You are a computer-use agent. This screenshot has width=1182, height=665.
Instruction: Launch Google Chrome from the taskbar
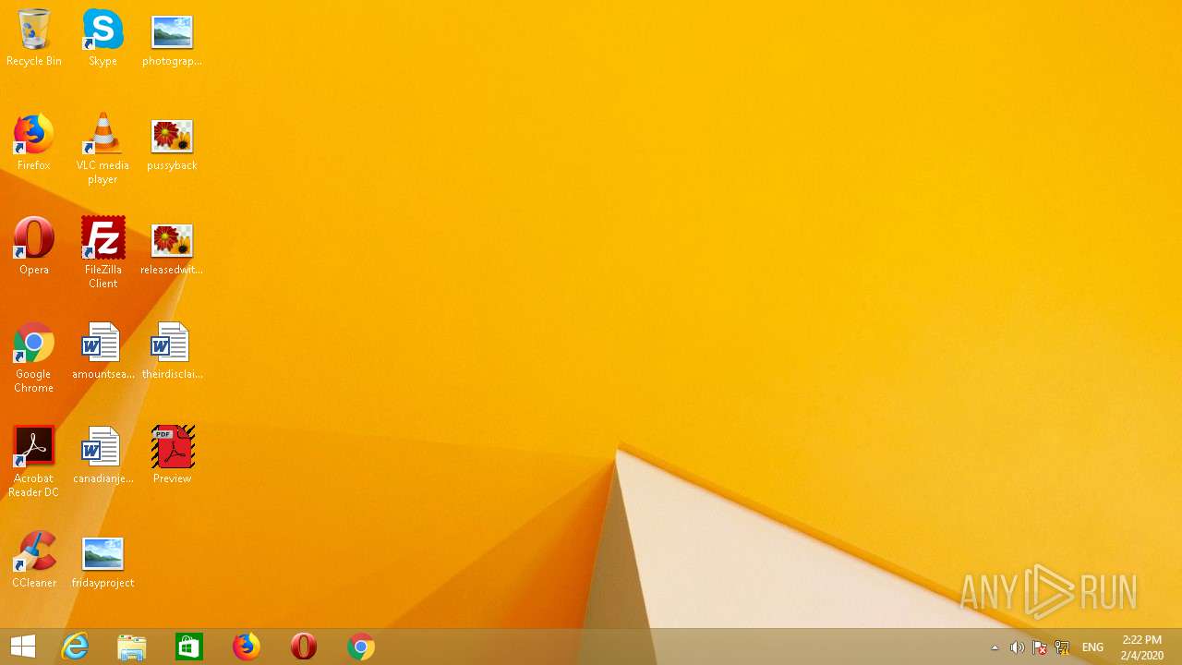[x=361, y=647]
